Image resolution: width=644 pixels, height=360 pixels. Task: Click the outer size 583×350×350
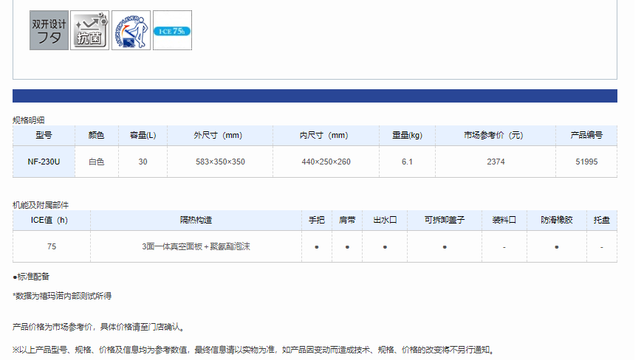pyautogui.click(x=220, y=162)
